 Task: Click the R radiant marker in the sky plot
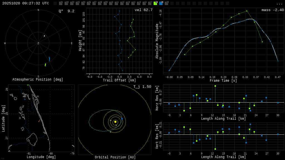point(44,36)
